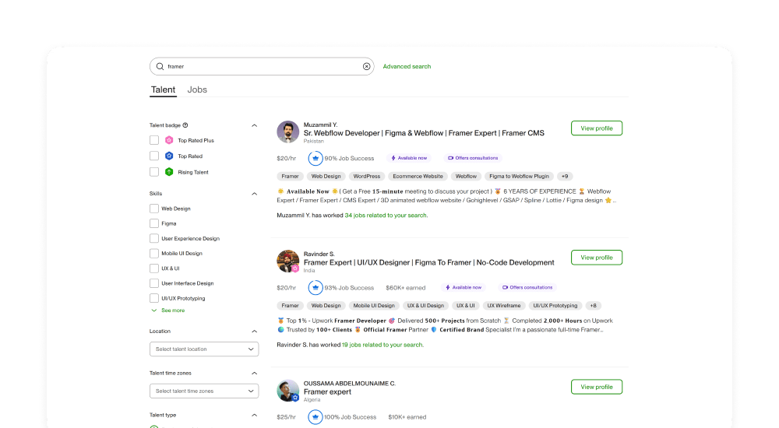The height and width of the screenshot is (428, 779).
Task: Click Ravinder's job success crown icon
Action: point(315,287)
